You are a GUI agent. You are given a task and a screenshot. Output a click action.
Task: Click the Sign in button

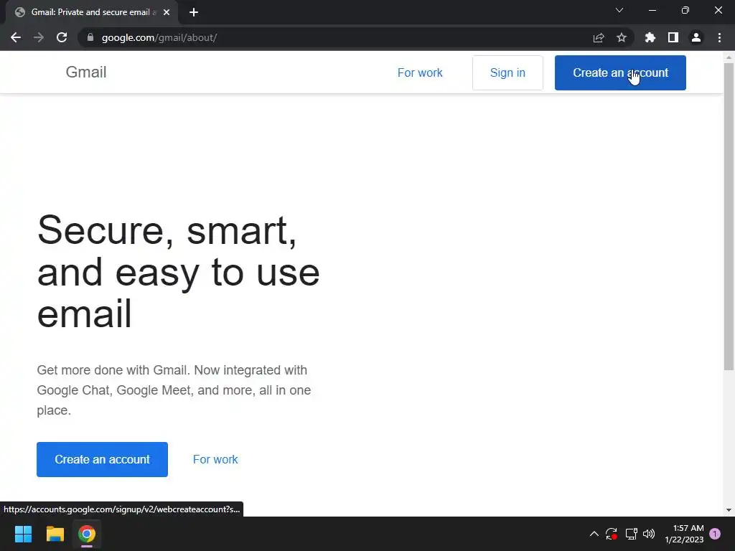pos(507,72)
